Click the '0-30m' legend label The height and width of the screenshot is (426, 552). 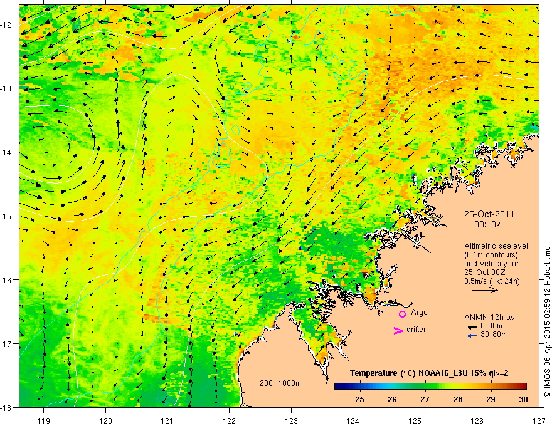click(491, 326)
